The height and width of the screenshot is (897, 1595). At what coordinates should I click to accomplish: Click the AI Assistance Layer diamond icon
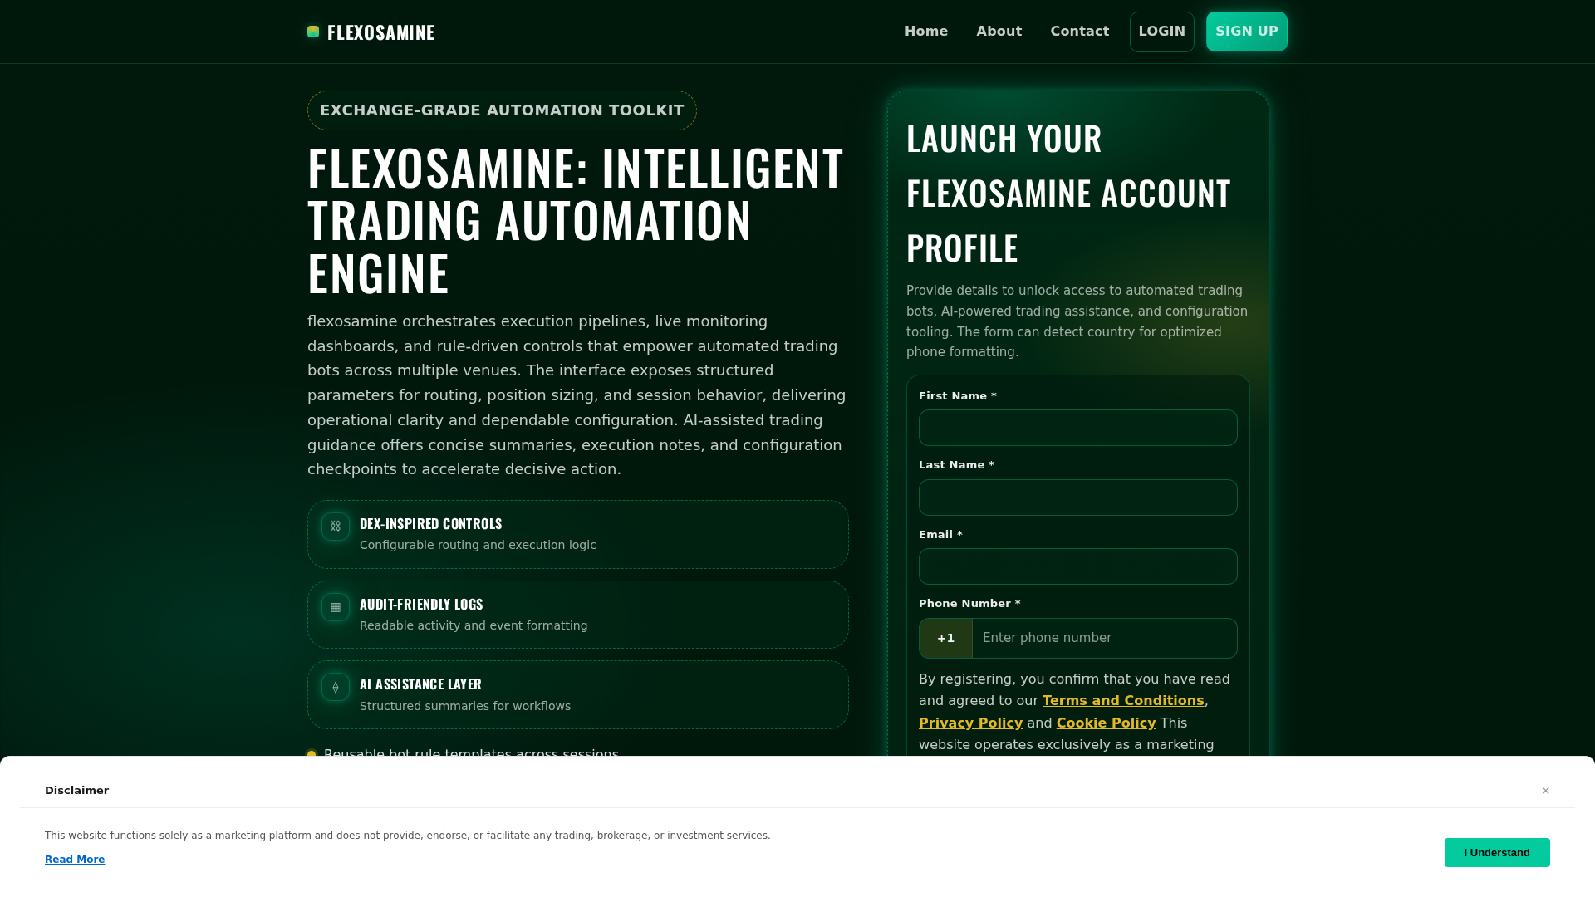(x=336, y=687)
